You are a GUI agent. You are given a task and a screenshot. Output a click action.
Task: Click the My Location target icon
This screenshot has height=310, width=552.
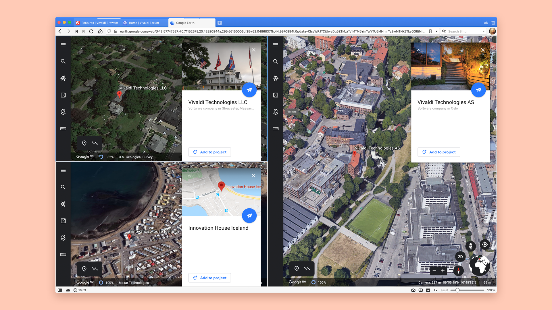(485, 245)
